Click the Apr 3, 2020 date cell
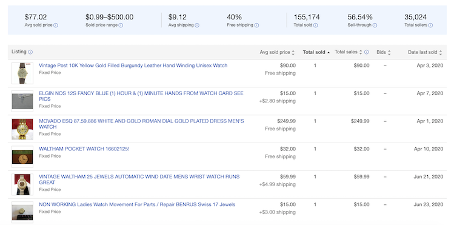454x225 pixels. (430, 65)
